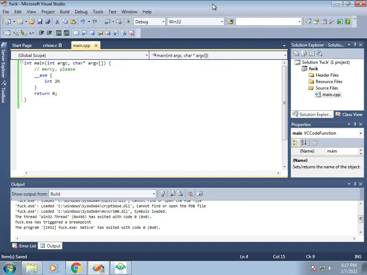
Task: Open the Show output from Build dropdown
Action: pyautogui.click(x=154, y=194)
